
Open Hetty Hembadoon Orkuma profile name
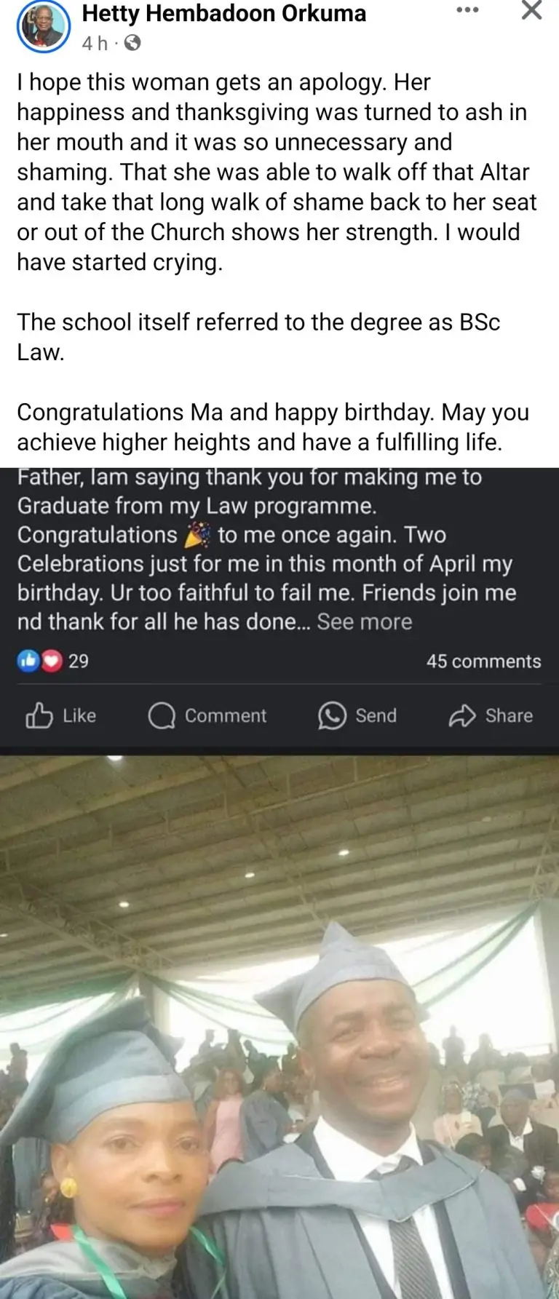pos(224,13)
